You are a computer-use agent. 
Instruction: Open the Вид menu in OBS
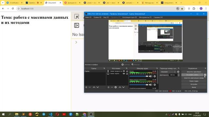click(x=106, y=17)
